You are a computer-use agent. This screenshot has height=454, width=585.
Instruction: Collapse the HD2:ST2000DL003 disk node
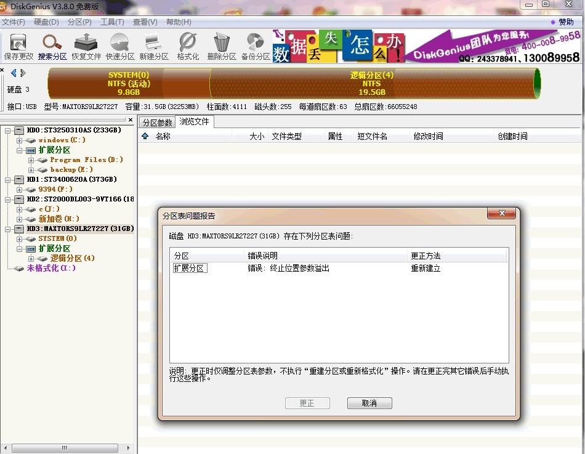coord(7,200)
